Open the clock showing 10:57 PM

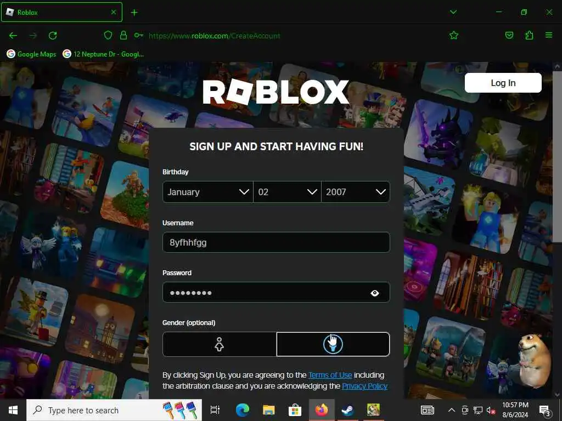point(515,410)
